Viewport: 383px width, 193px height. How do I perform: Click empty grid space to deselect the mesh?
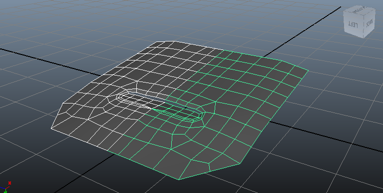(x=318, y=171)
